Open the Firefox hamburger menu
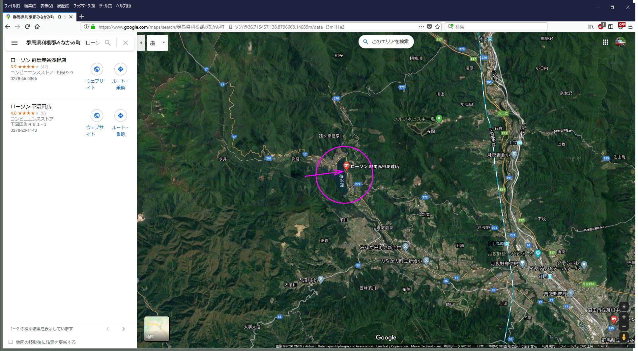 pyautogui.click(x=630, y=27)
